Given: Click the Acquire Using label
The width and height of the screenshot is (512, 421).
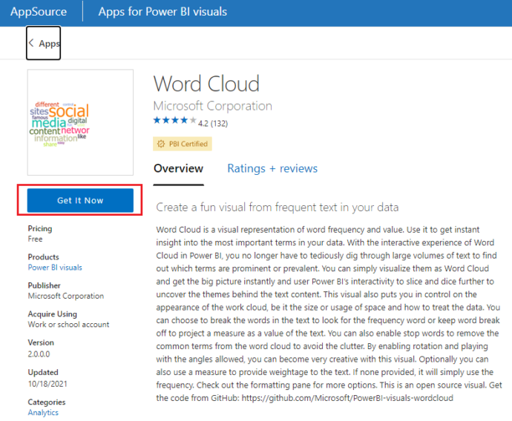Looking at the screenshot, I should (53, 314).
